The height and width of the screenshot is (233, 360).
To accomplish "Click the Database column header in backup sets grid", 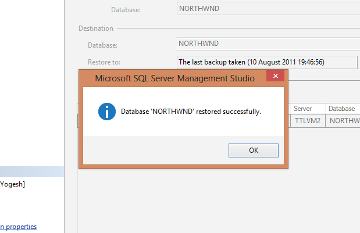I will click(x=343, y=109).
